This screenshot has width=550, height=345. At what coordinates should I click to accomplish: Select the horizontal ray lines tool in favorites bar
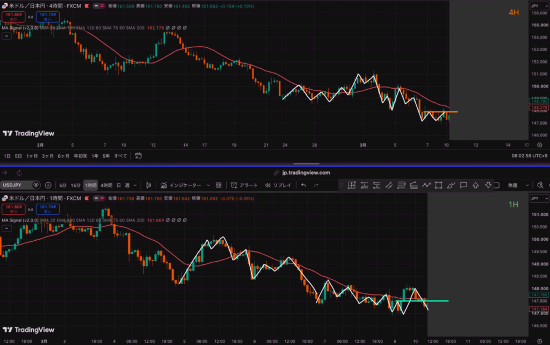[401, 185]
